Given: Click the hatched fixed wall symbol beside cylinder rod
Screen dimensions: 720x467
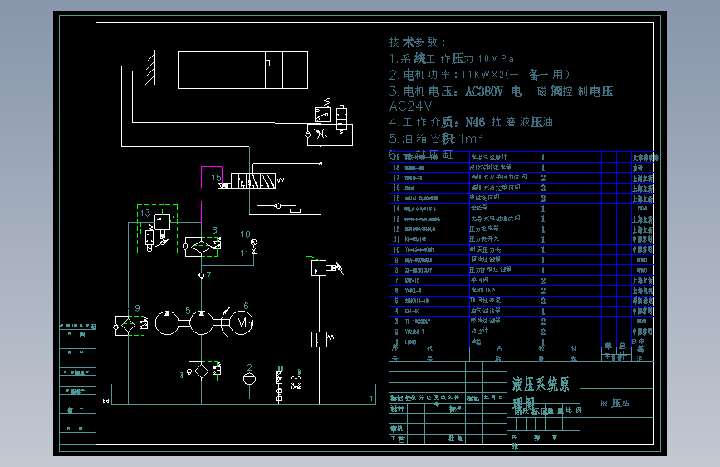Looking at the screenshot, I should click(150, 67).
